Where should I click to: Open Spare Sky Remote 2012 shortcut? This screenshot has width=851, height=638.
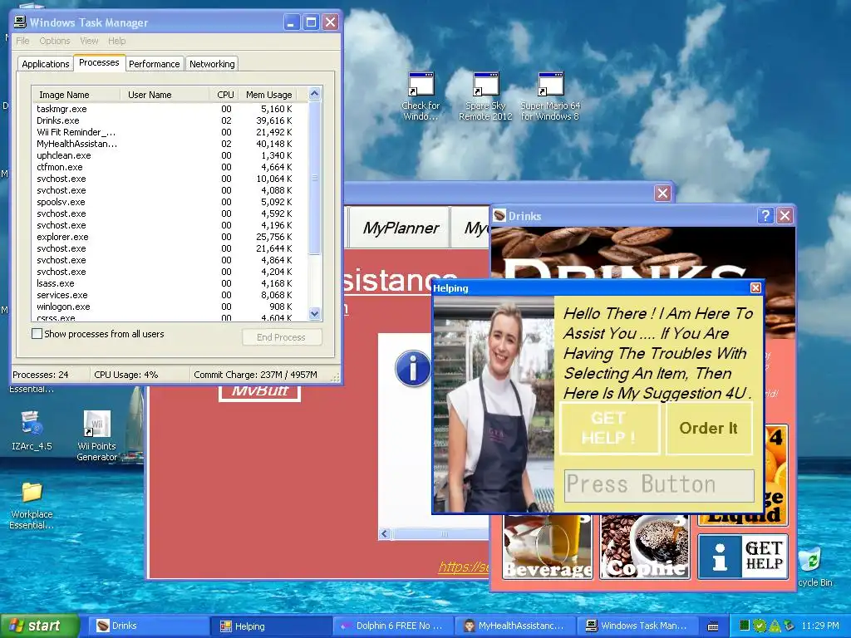[x=485, y=97]
